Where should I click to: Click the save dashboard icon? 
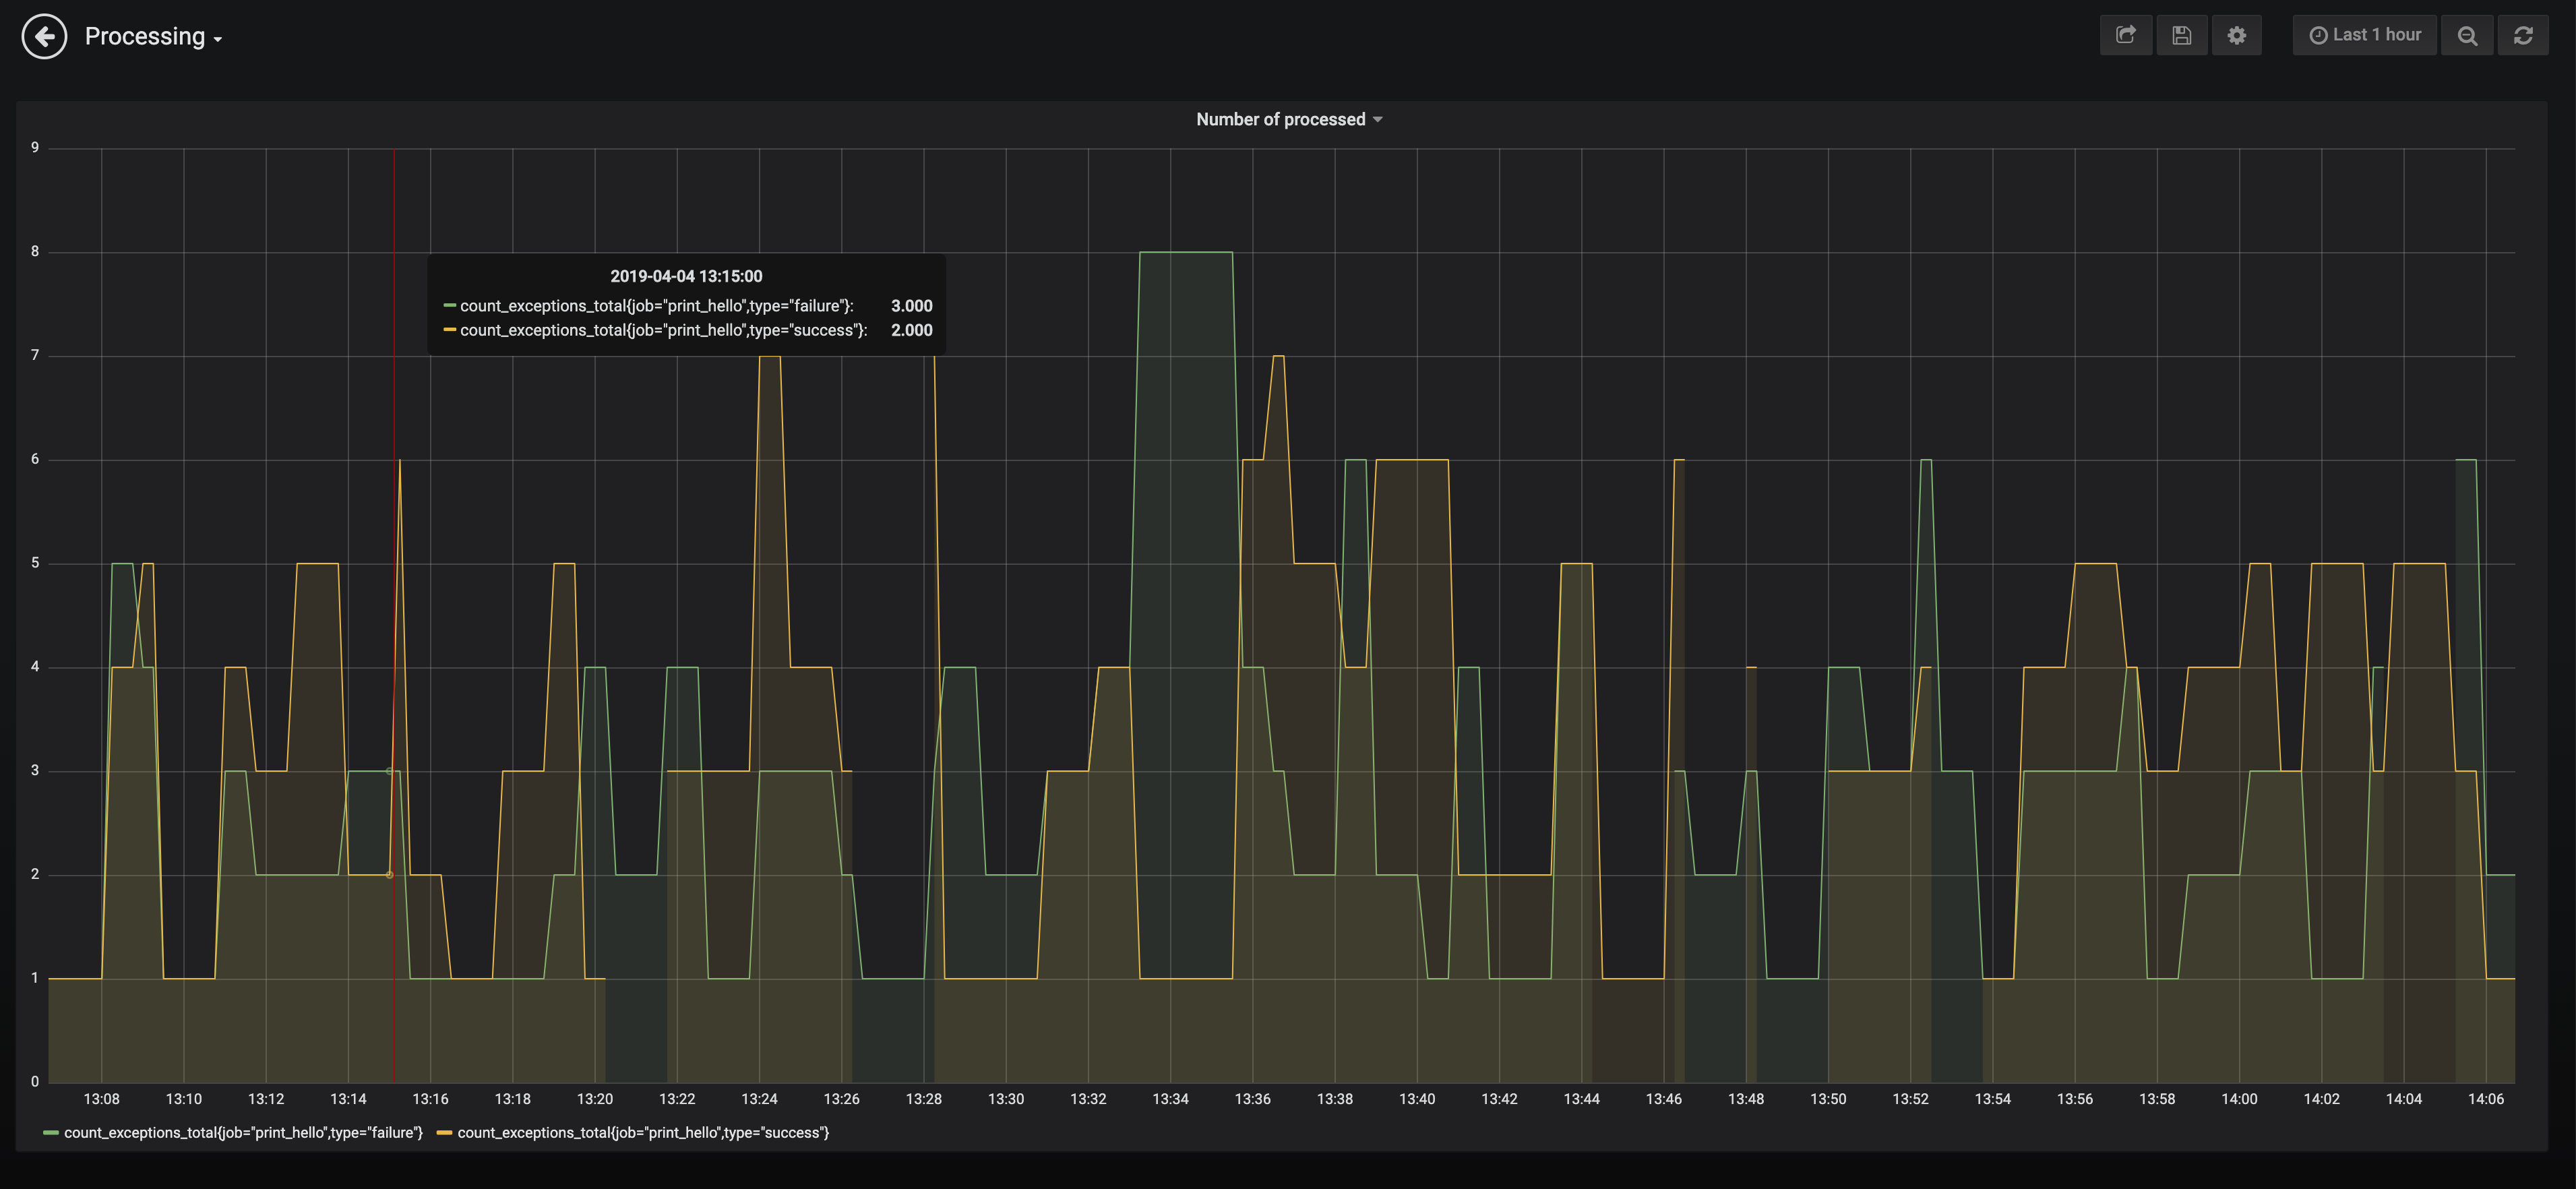click(2182, 34)
